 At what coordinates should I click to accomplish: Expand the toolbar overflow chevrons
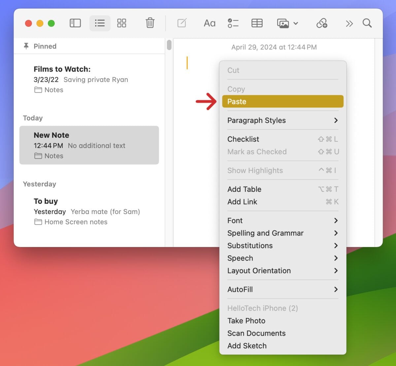(x=349, y=23)
